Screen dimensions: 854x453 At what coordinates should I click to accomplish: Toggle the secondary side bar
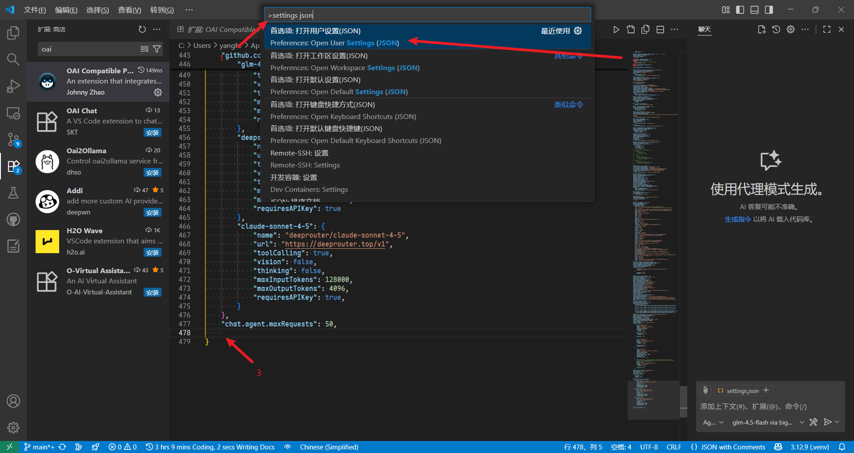coord(769,10)
